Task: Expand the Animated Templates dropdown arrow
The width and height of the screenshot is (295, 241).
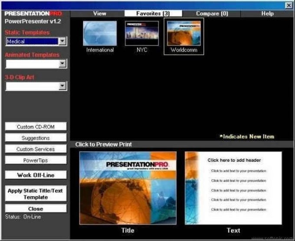Action: point(62,64)
